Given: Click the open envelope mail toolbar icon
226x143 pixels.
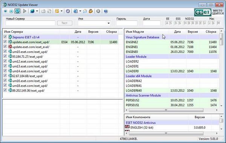Looking at the screenshot, I should point(85,11).
